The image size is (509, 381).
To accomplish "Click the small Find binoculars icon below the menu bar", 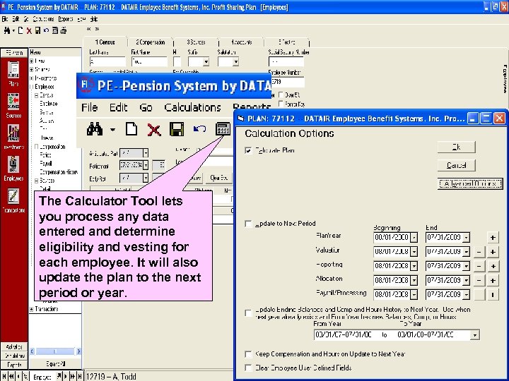I will coord(7,30).
